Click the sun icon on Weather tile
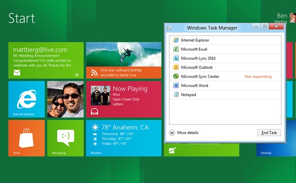 (95, 127)
